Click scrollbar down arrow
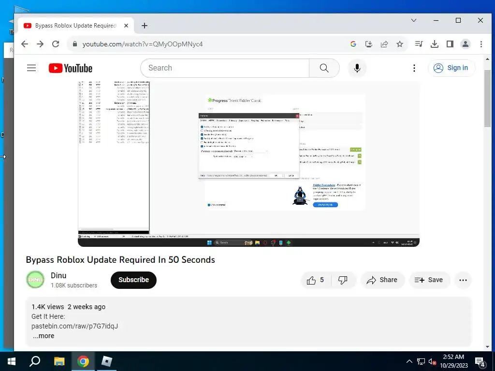 (487, 347)
